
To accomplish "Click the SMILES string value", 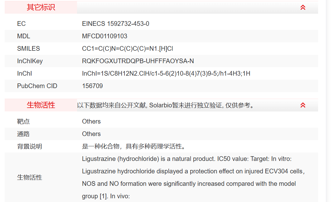I will tap(127, 49).
